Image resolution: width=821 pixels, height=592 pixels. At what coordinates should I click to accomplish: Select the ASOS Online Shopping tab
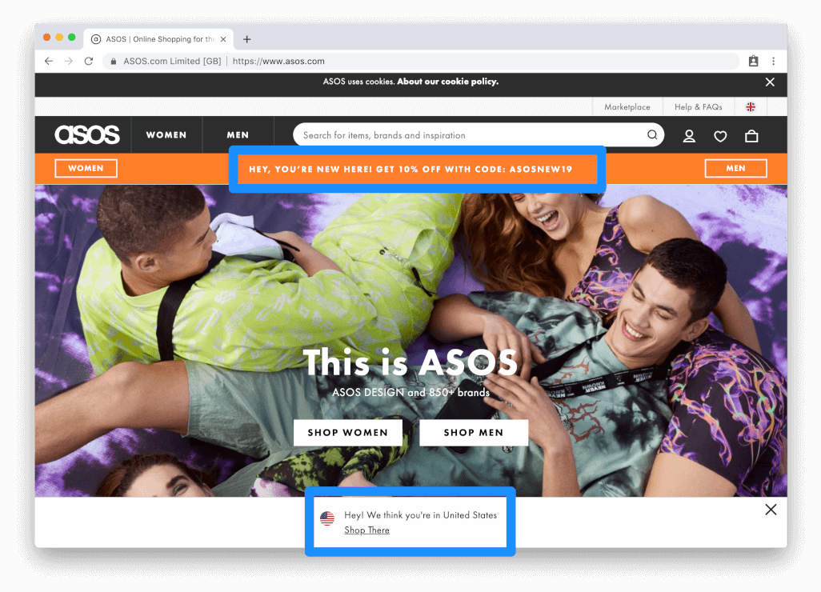(158, 39)
